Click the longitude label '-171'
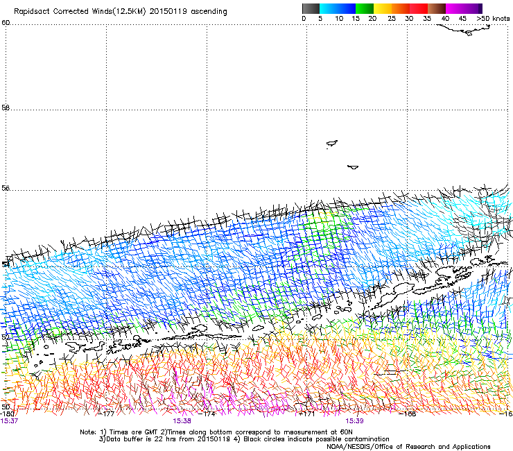The height and width of the screenshot is (451, 513). click(x=307, y=414)
